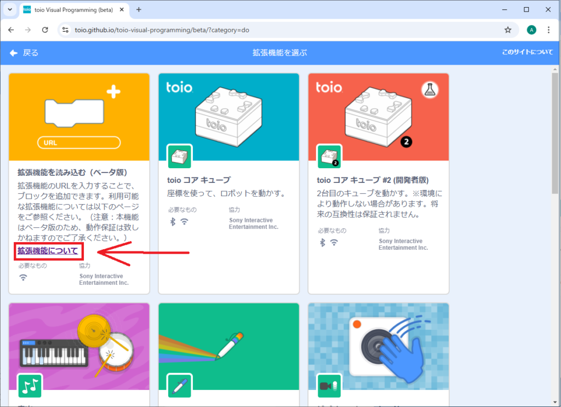Image resolution: width=561 pixels, height=407 pixels.
Task: Click the page reload icon in the browser toolbar
Action: [x=45, y=30]
